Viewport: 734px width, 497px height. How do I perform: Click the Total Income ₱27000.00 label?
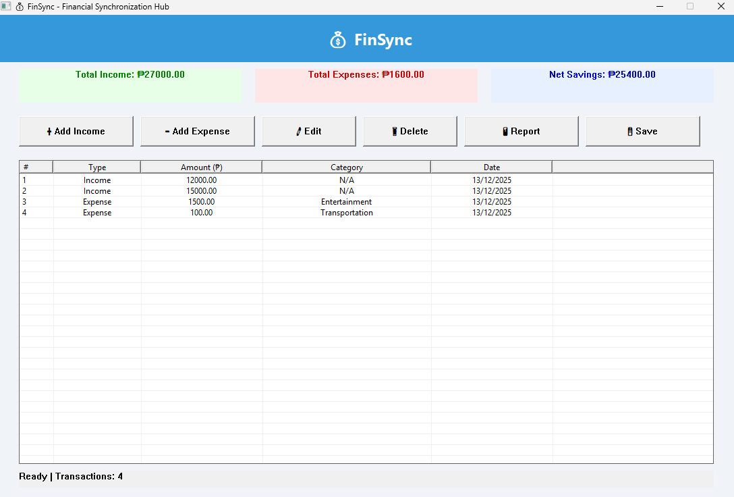[x=130, y=74]
